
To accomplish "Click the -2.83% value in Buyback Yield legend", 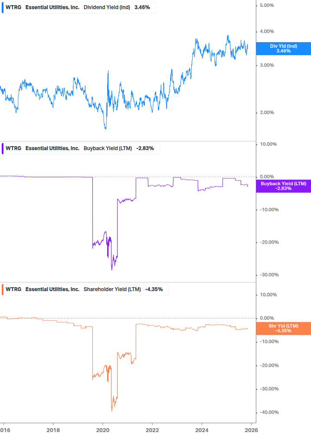I will click(x=145, y=148).
